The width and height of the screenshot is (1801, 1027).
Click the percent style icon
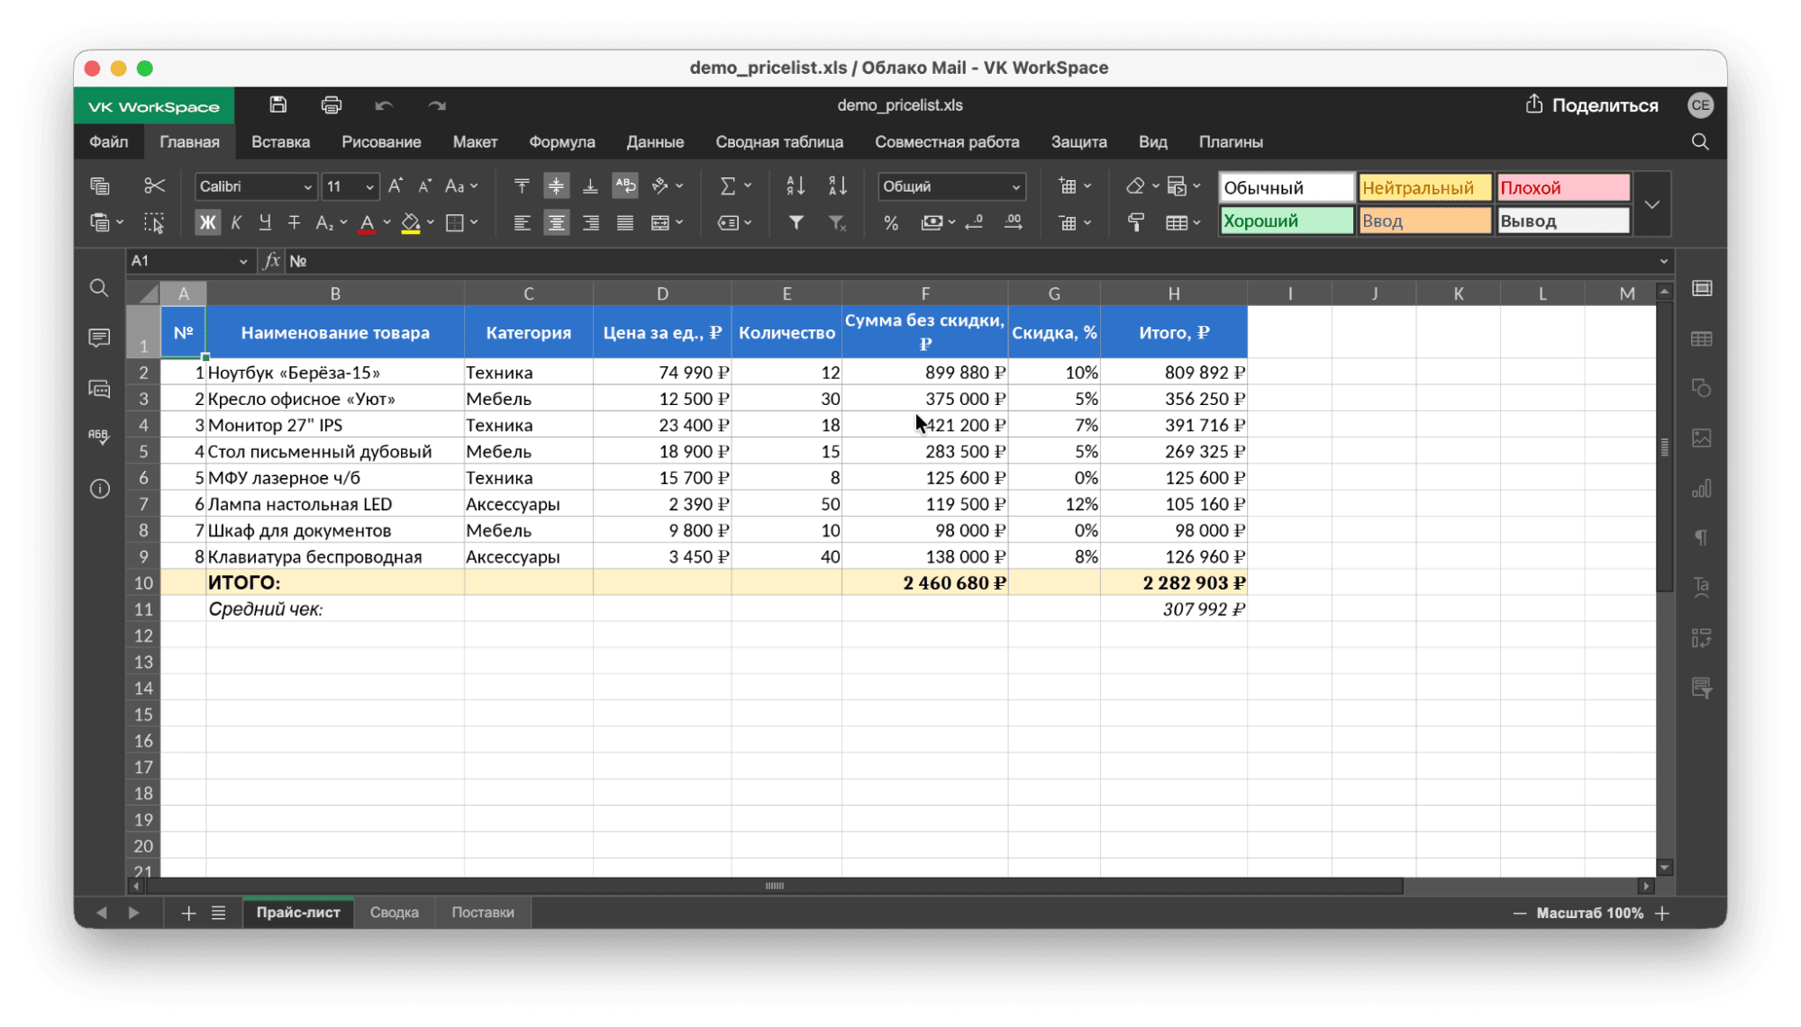(890, 222)
